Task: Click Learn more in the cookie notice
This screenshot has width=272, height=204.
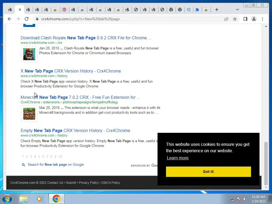Action: click(178, 158)
